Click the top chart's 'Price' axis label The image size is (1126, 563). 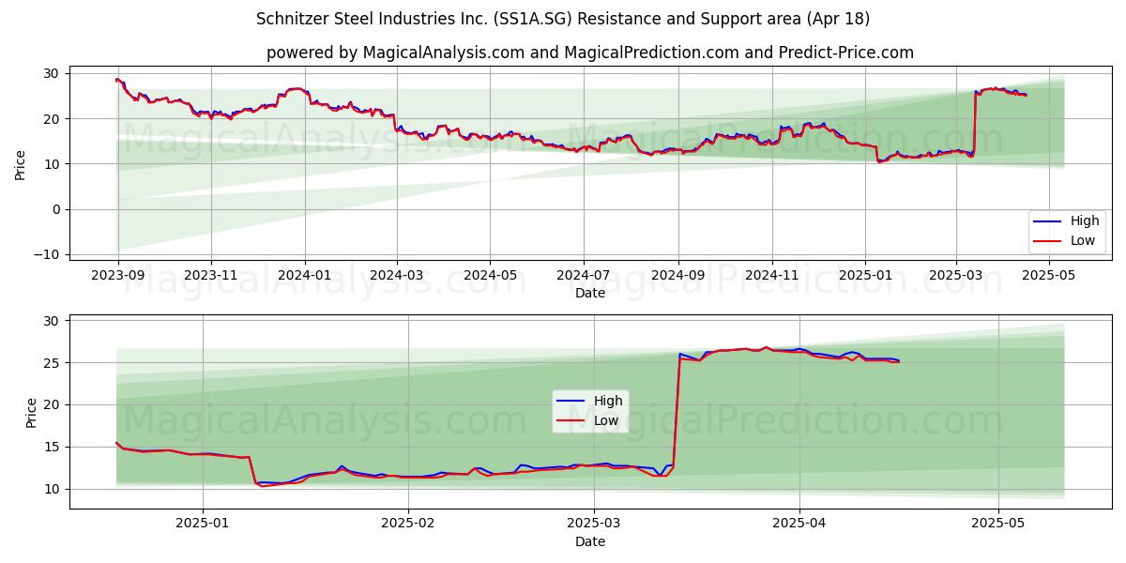pos(21,163)
